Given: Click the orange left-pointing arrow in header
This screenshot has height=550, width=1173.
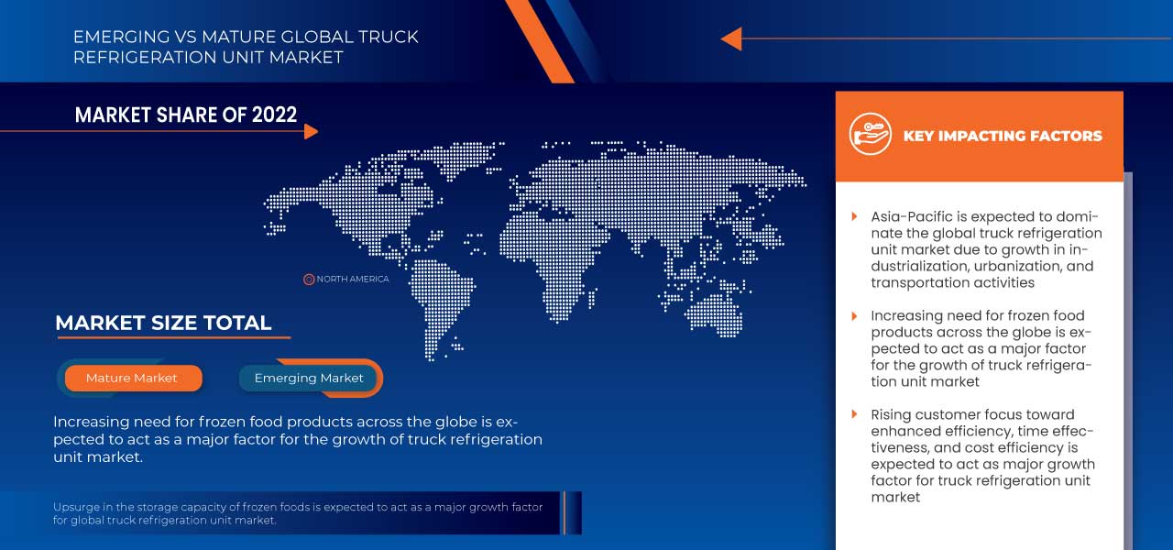Looking at the screenshot, I should click(730, 38).
